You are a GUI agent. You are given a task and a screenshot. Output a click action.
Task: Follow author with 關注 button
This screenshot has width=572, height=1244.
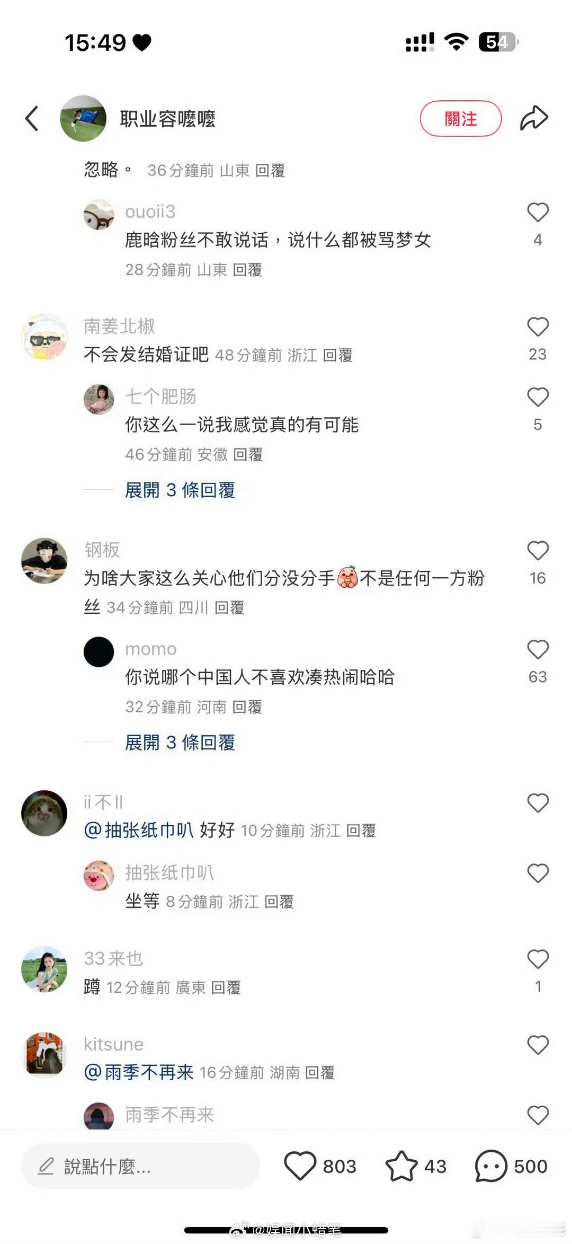point(461,118)
